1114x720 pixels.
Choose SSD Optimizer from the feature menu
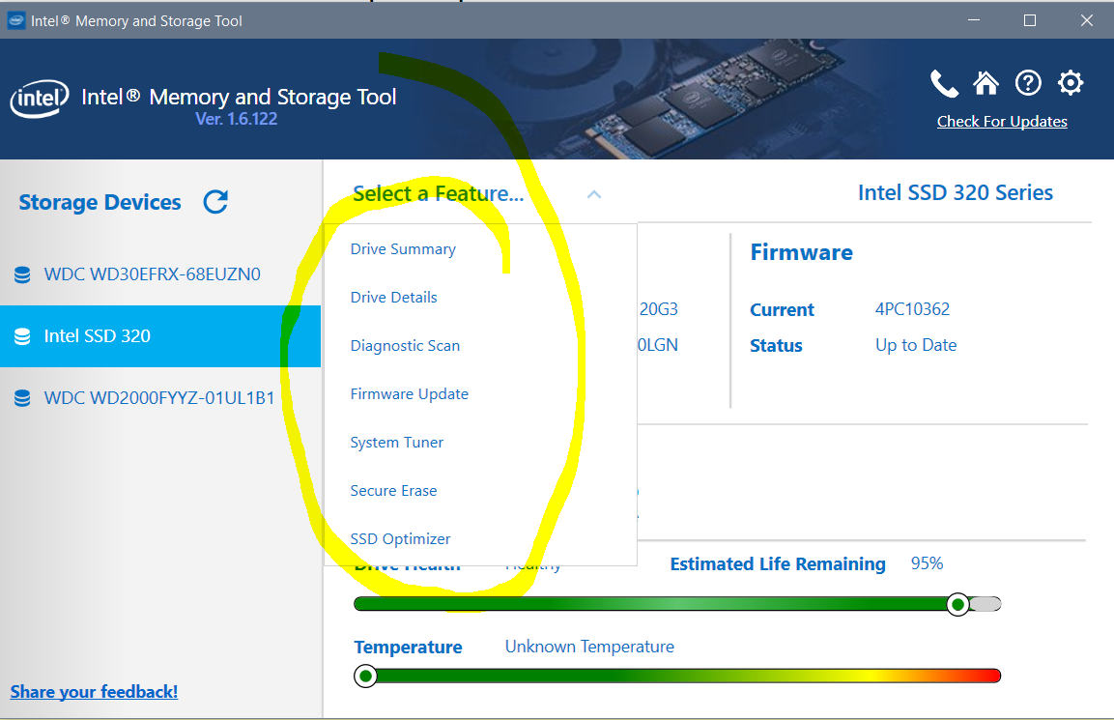click(400, 538)
